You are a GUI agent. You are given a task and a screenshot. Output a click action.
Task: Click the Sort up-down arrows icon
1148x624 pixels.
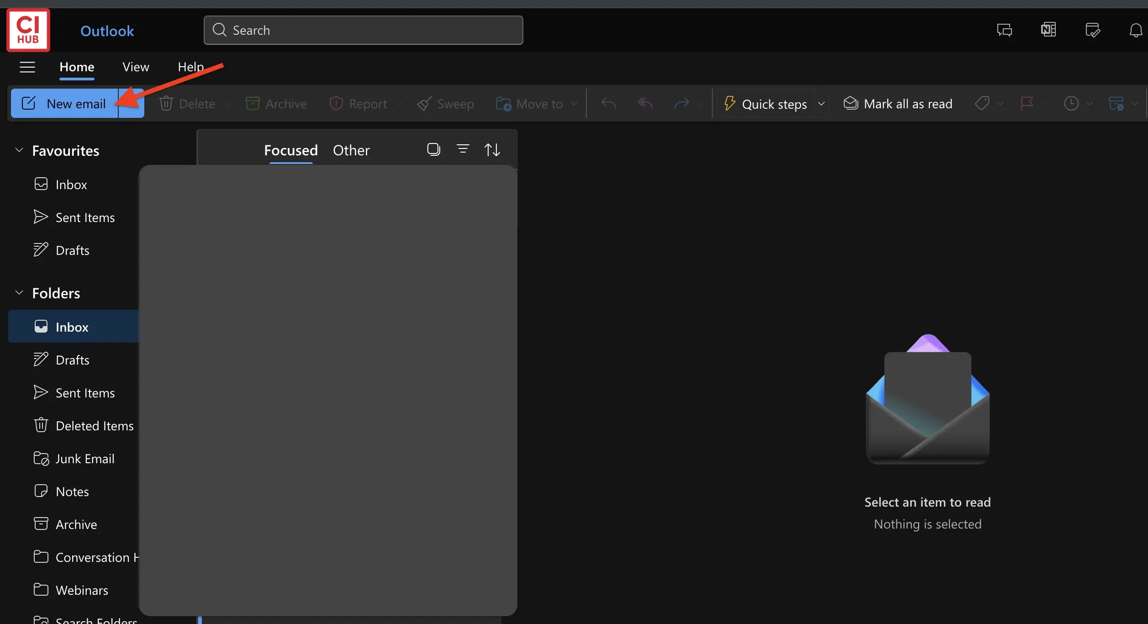(x=492, y=149)
